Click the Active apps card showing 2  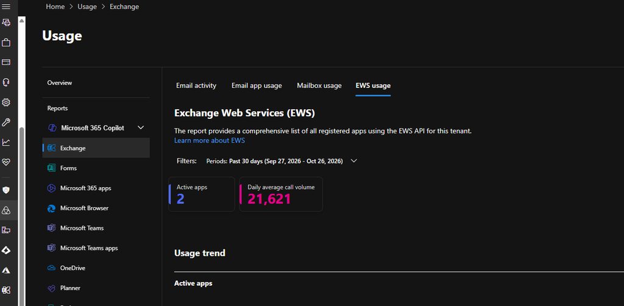coord(202,194)
